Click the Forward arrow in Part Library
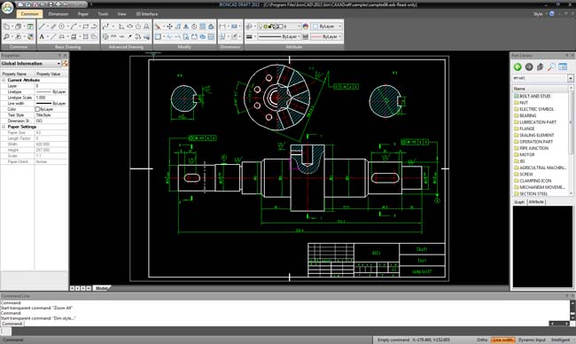This screenshot has height=344, width=576. click(x=529, y=66)
